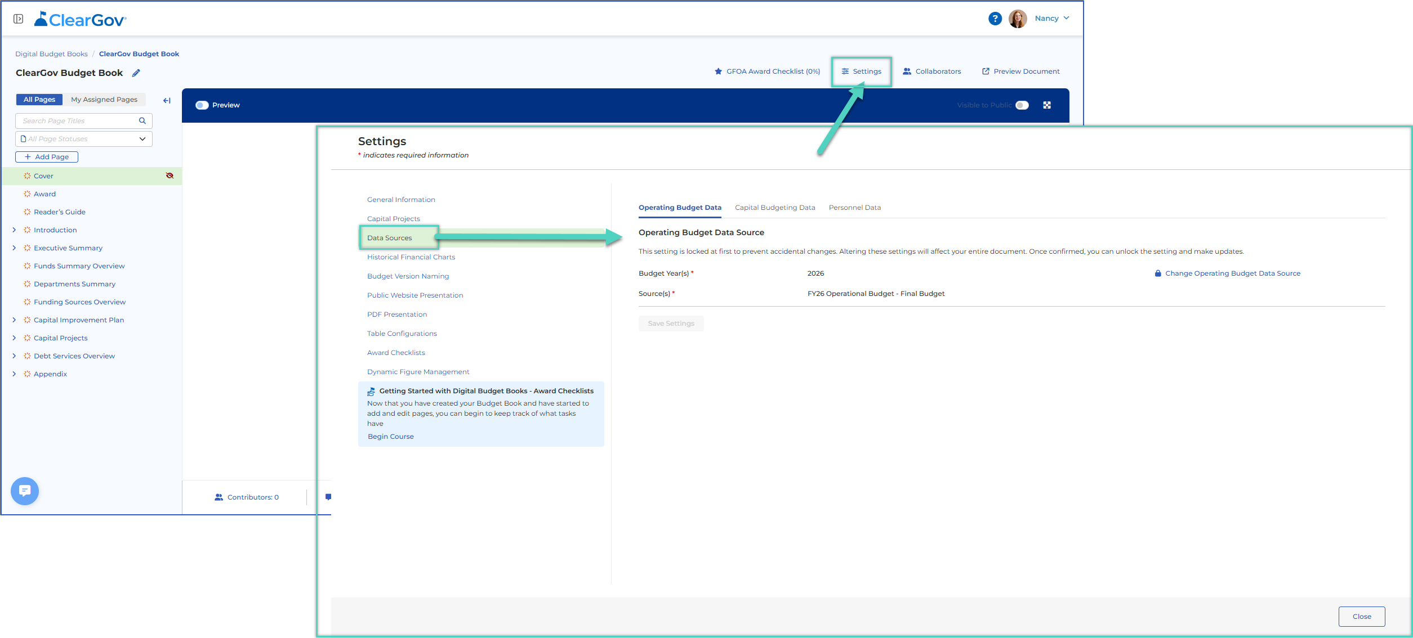
Task: Open Public Website Presentation settings
Action: 415,295
